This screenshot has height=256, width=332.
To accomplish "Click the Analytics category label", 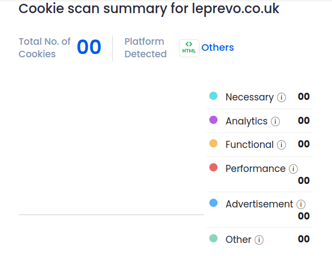I will click(x=246, y=121).
